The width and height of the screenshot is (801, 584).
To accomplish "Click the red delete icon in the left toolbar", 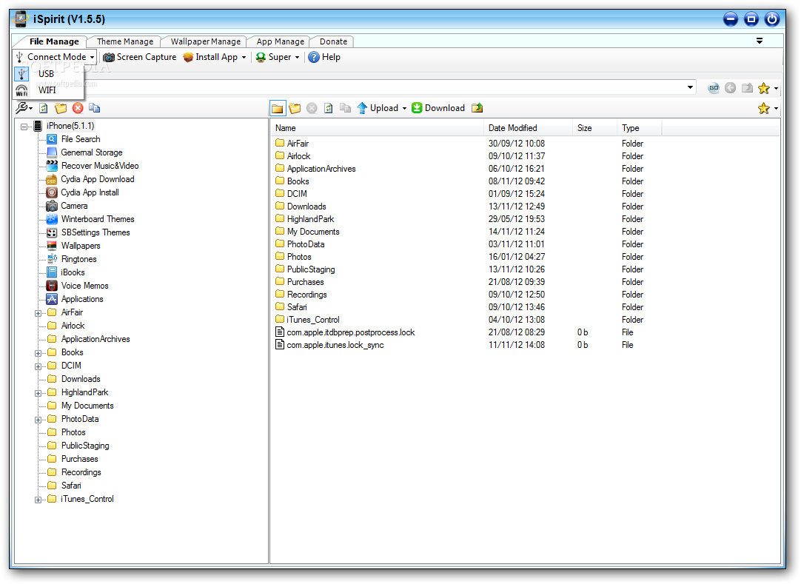I will click(78, 108).
